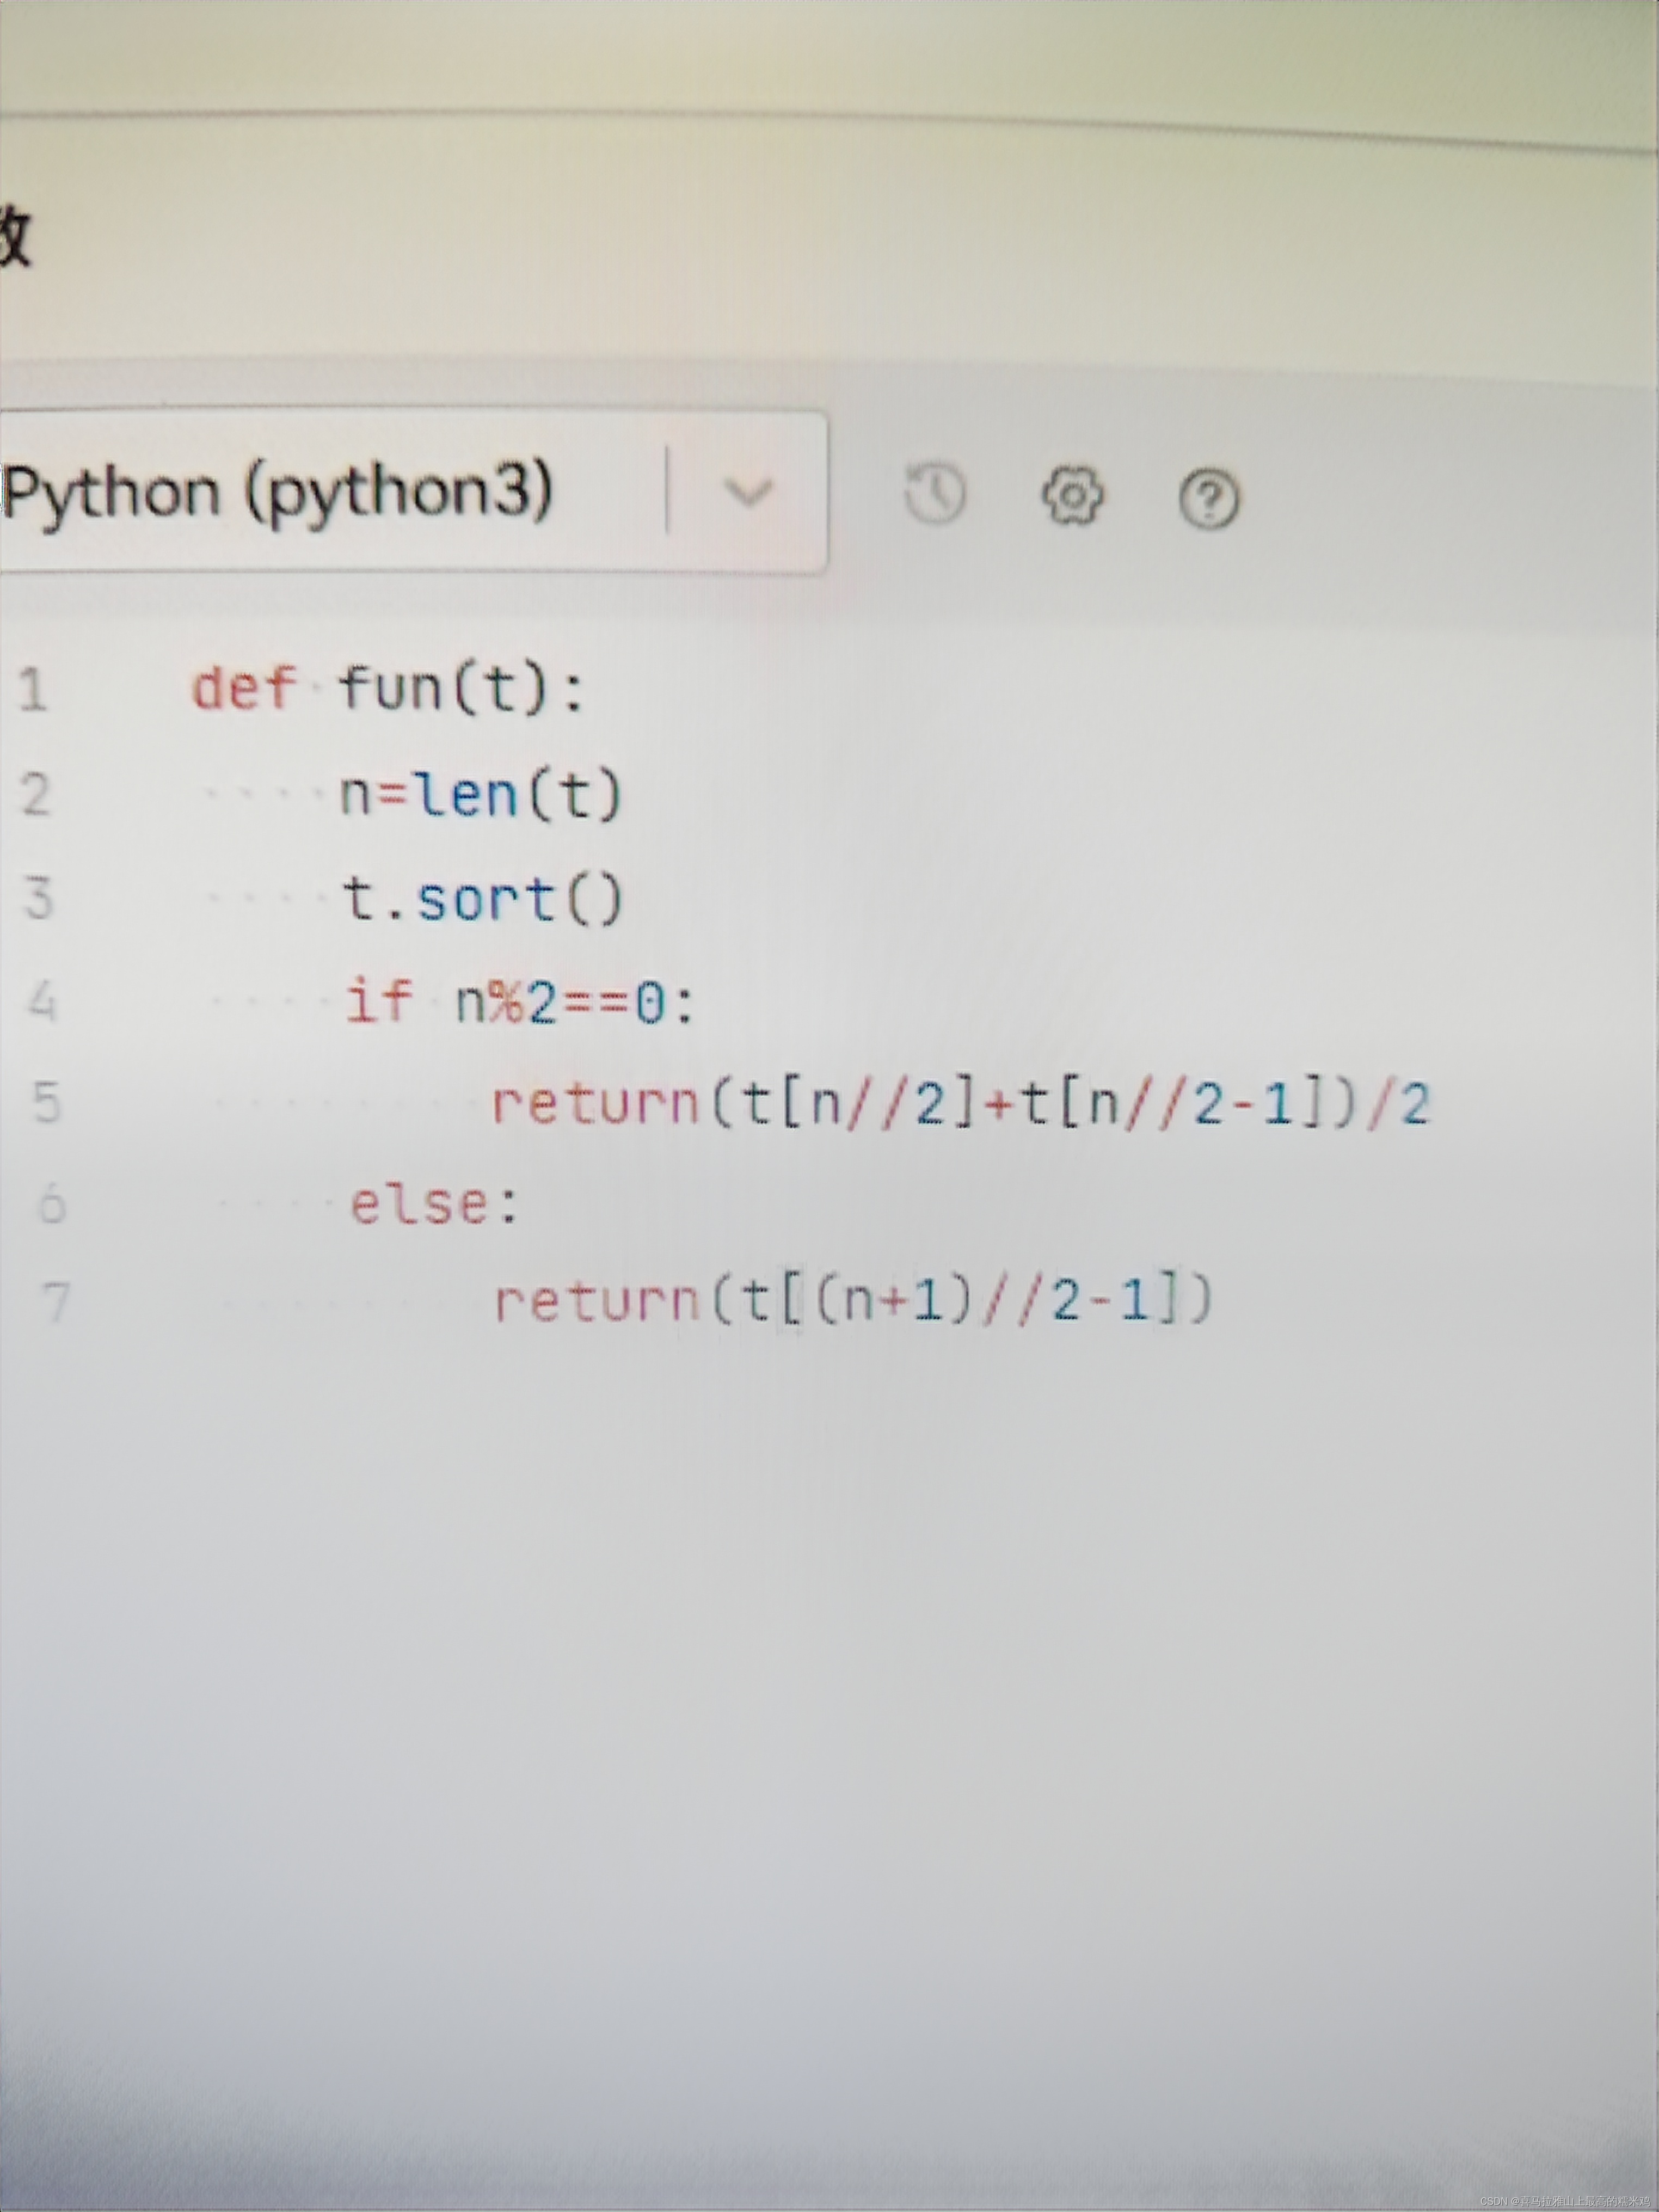Click line number 3 in gutter

[x=38, y=898]
